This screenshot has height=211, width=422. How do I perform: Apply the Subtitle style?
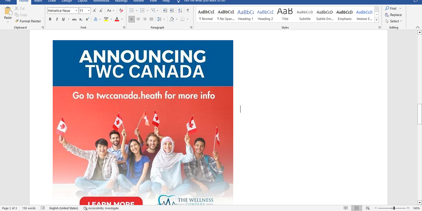tap(305, 15)
